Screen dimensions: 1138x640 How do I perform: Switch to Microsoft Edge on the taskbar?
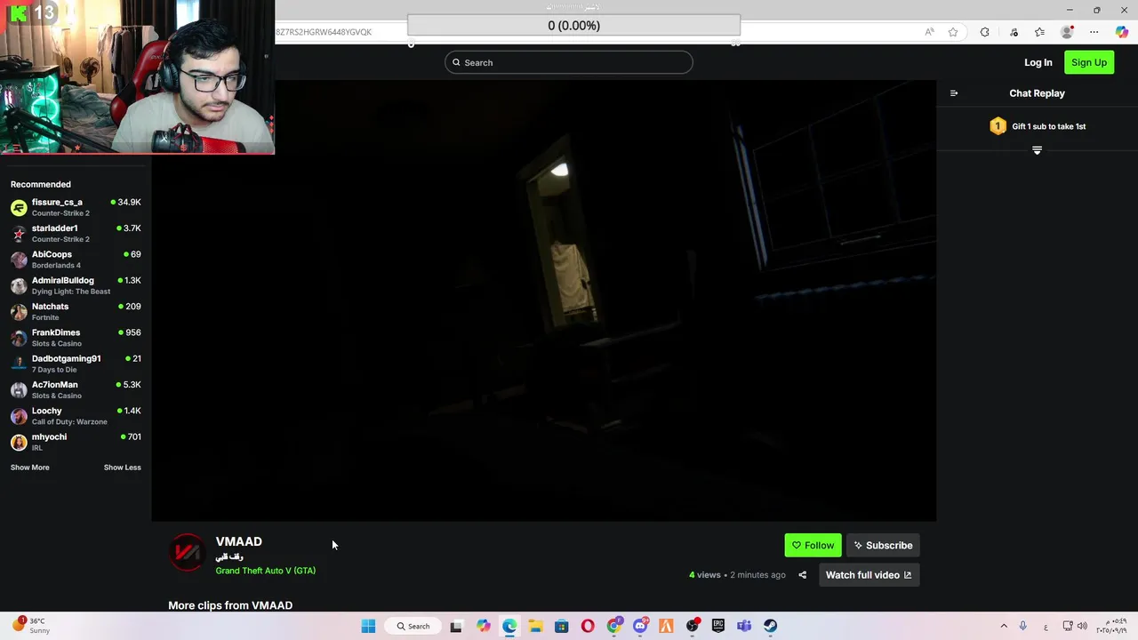(509, 626)
